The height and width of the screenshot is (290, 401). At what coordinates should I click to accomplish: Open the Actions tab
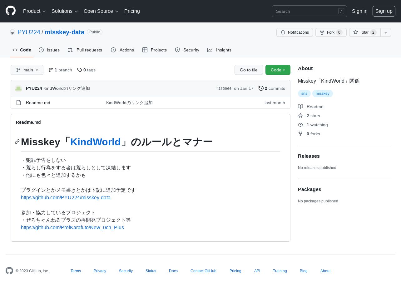[122, 50]
